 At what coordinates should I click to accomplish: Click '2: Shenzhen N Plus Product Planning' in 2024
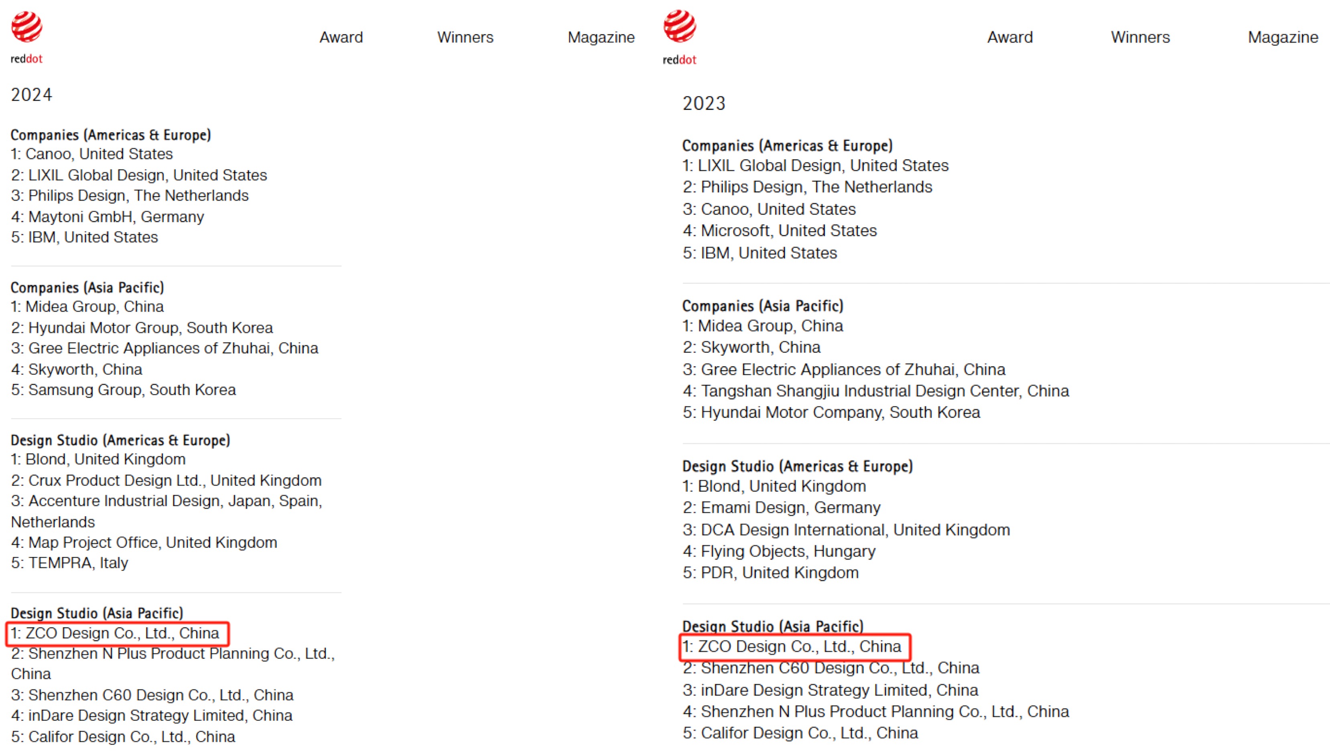pyautogui.click(x=173, y=663)
